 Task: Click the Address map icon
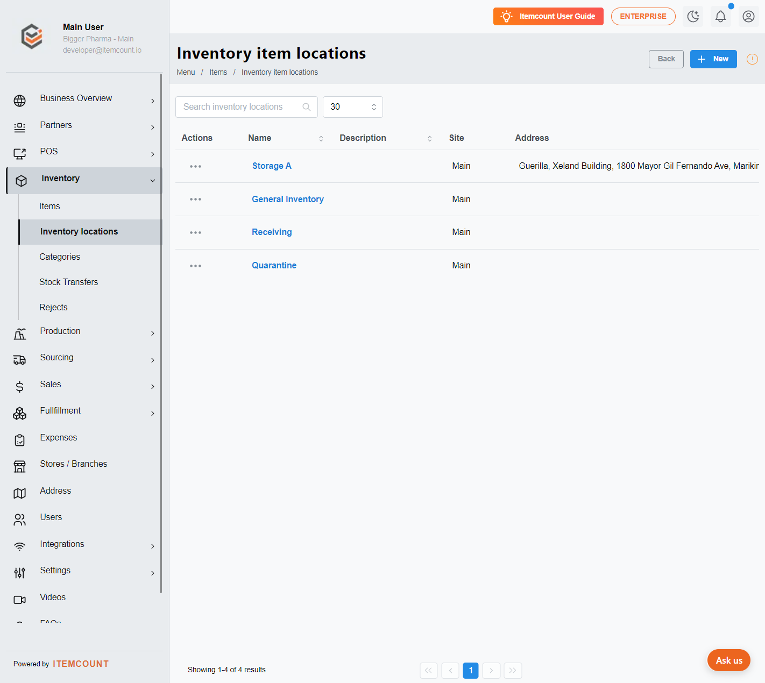(20, 493)
